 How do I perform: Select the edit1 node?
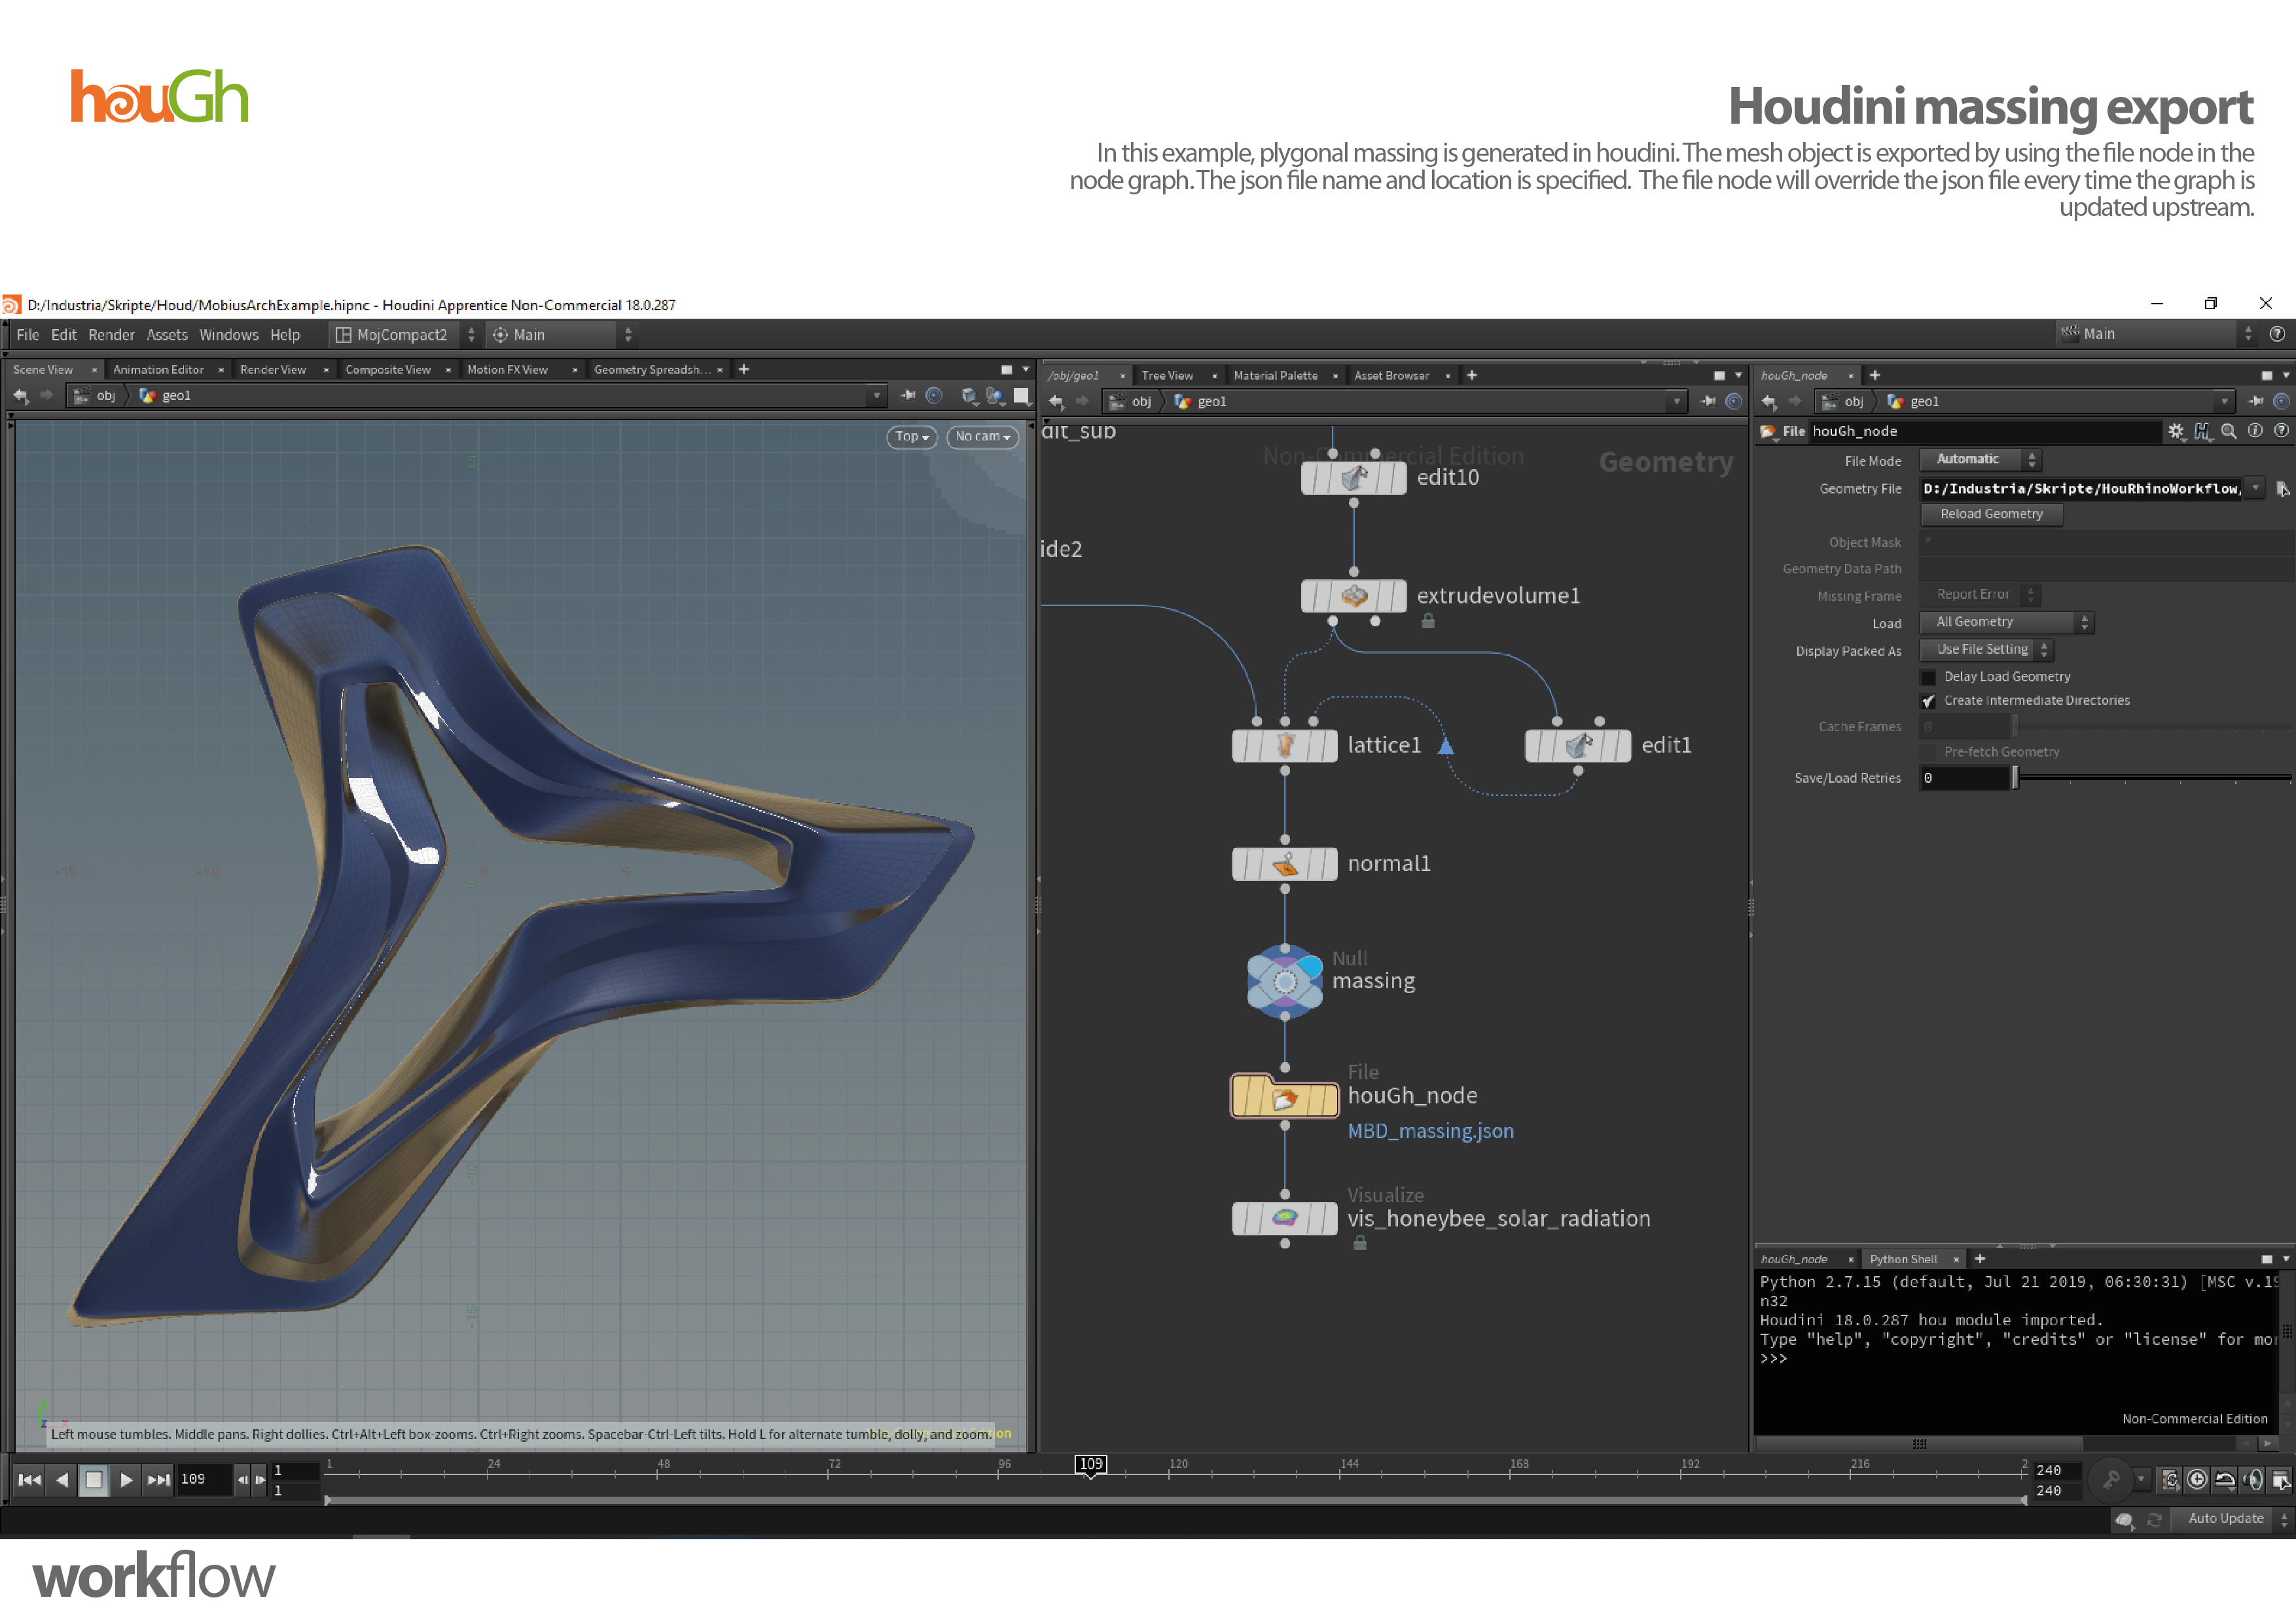pyautogui.click(x=1578, y=745)
